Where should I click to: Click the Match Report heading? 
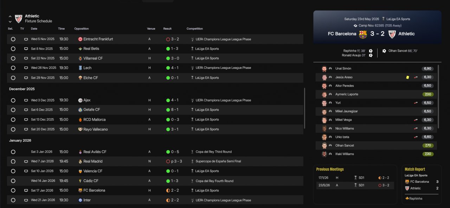coord(415,169)
